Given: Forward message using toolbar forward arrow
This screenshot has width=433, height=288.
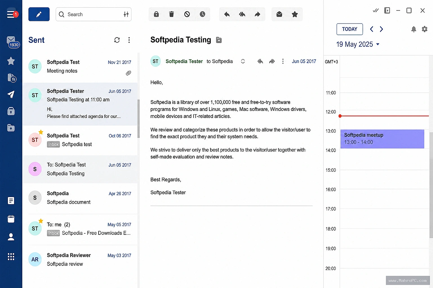Looking at the screenshot, I should point(257,14).
